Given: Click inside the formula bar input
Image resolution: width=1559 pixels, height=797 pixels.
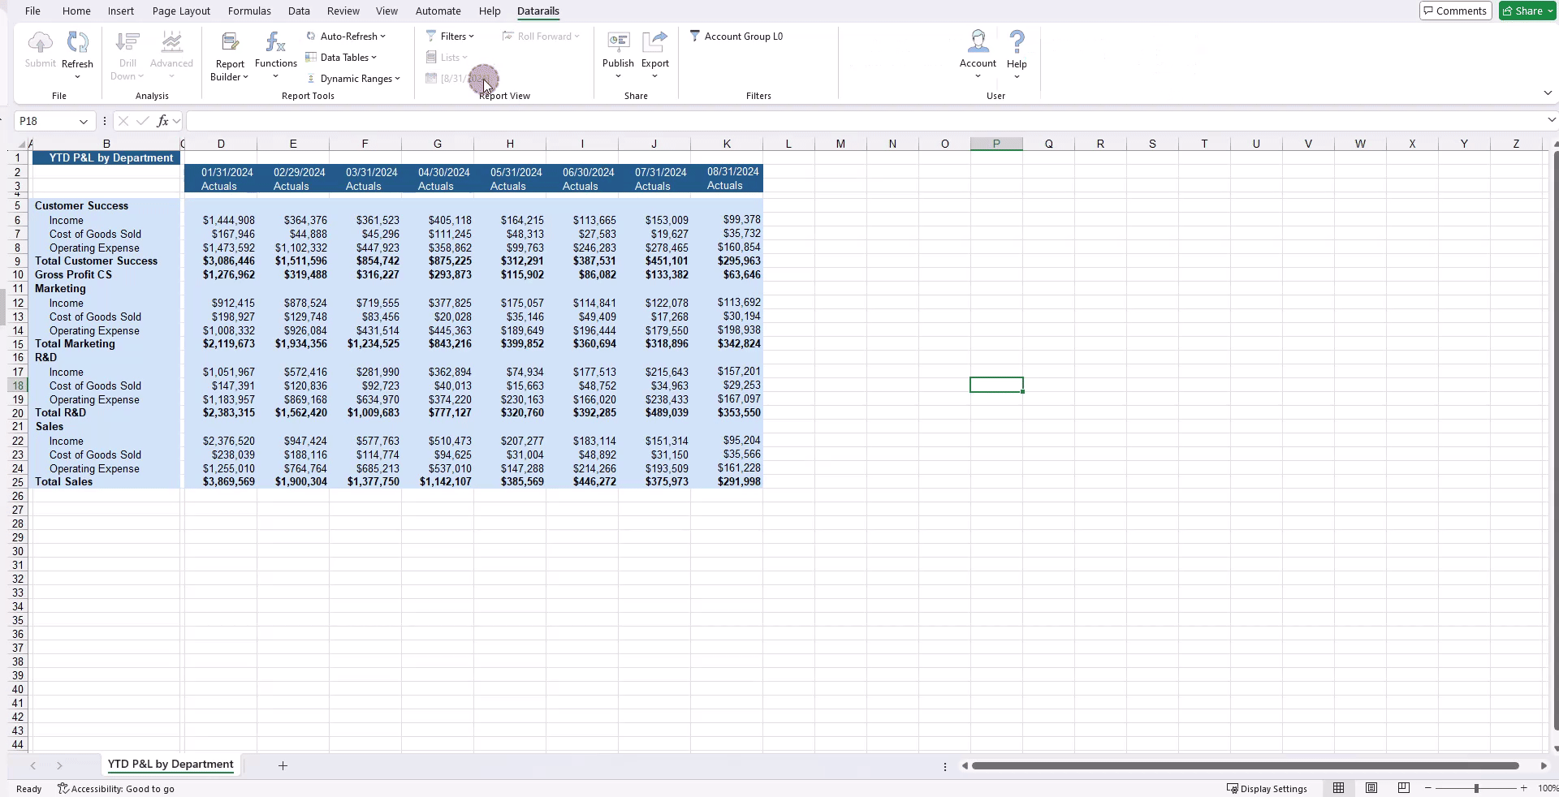Looking at the screenshot, I should 865,121.
